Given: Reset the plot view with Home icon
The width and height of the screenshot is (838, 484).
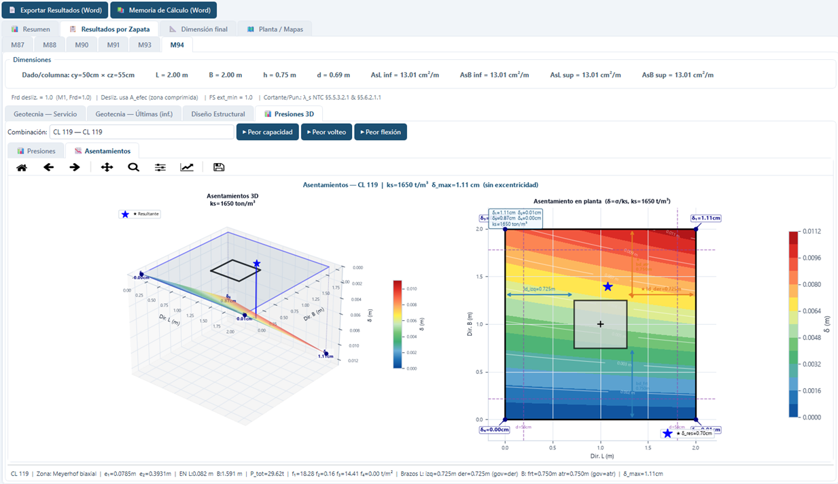Looking at the screenshot, I should (x=22, y=167).
